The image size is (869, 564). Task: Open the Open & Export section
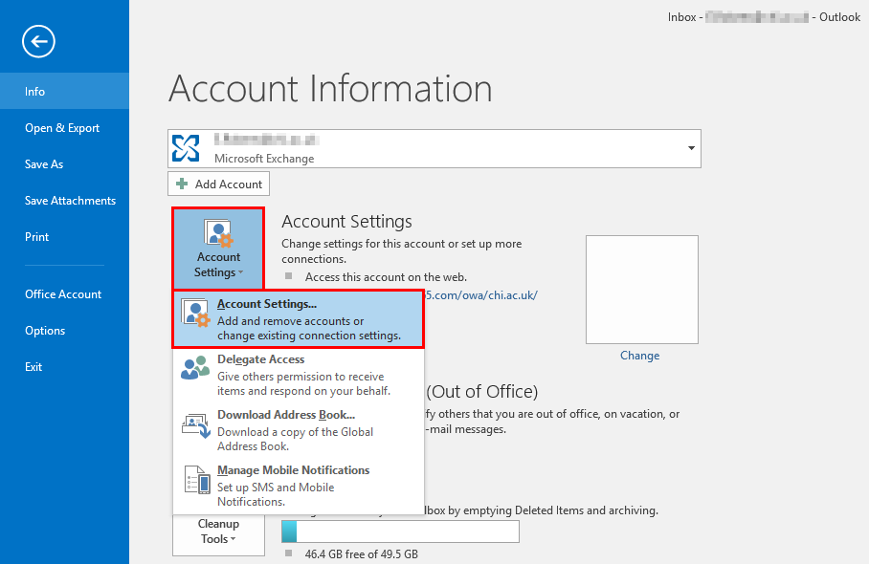(x=64, y=128)
